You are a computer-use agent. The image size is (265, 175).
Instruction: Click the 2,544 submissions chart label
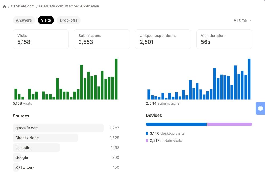pos(163,103)
